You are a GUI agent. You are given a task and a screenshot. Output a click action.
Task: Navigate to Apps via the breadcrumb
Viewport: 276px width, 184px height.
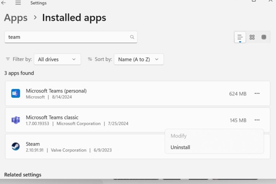click(x=16, y=18)
